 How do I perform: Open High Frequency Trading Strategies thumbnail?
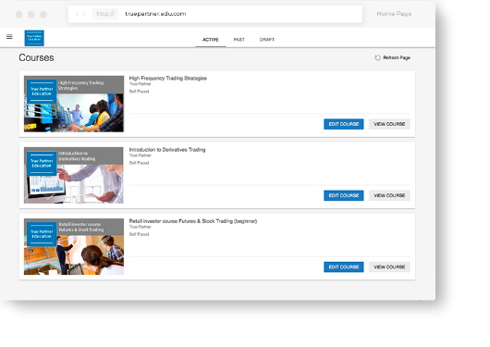point(74,104)
